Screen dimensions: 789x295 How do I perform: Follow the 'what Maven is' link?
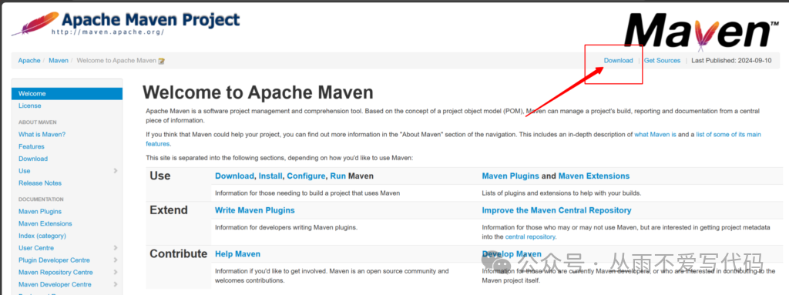point(655,135)
